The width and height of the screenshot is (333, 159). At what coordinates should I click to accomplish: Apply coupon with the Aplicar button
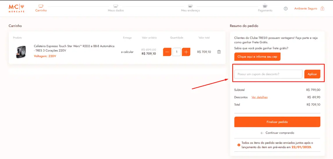pyautogui.click(x=312, y=74)
